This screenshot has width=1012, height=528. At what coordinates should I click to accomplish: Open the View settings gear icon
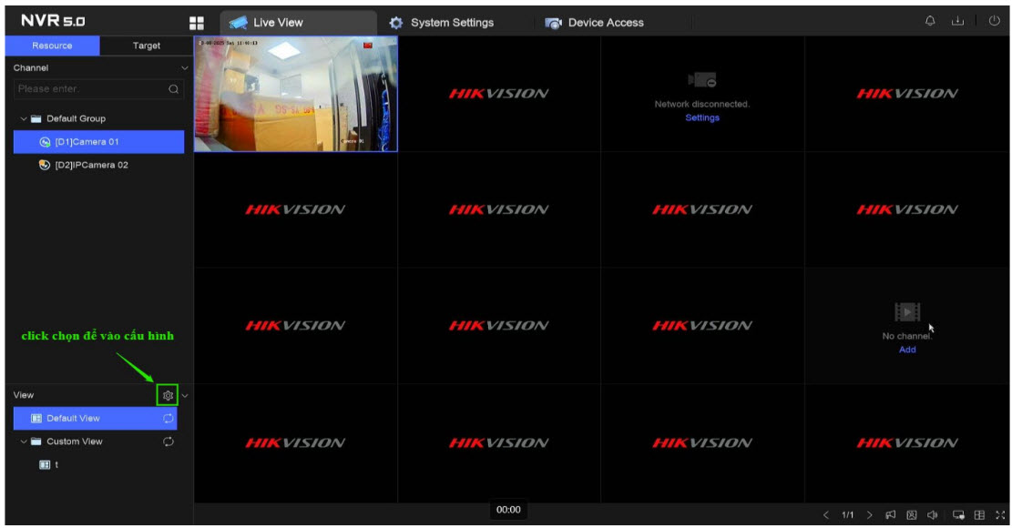pyautogui.click(x=168, y=395)
